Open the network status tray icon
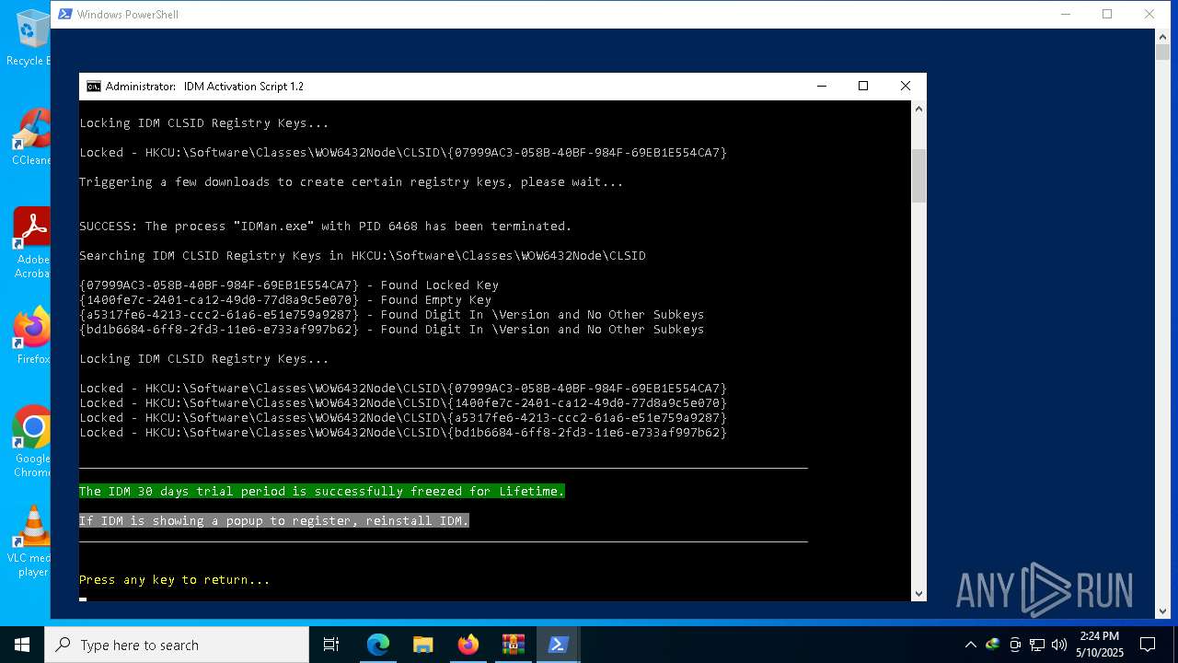This screenshot has width=1178, height=663. (1037, 645)
